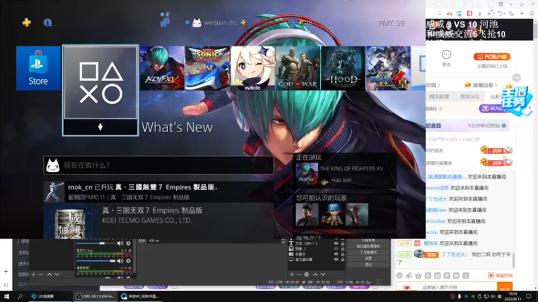Add a scene with the OBS scenes plus

point(33,274)
